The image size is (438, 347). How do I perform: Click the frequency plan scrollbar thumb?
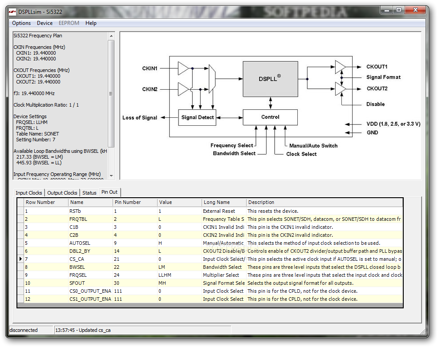point(111,93)
